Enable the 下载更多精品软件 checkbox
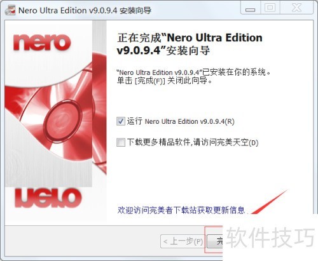The height and width of the screenshot is (261, 318). coord(121,142)
